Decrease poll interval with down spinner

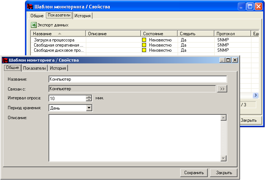[89, 100]
